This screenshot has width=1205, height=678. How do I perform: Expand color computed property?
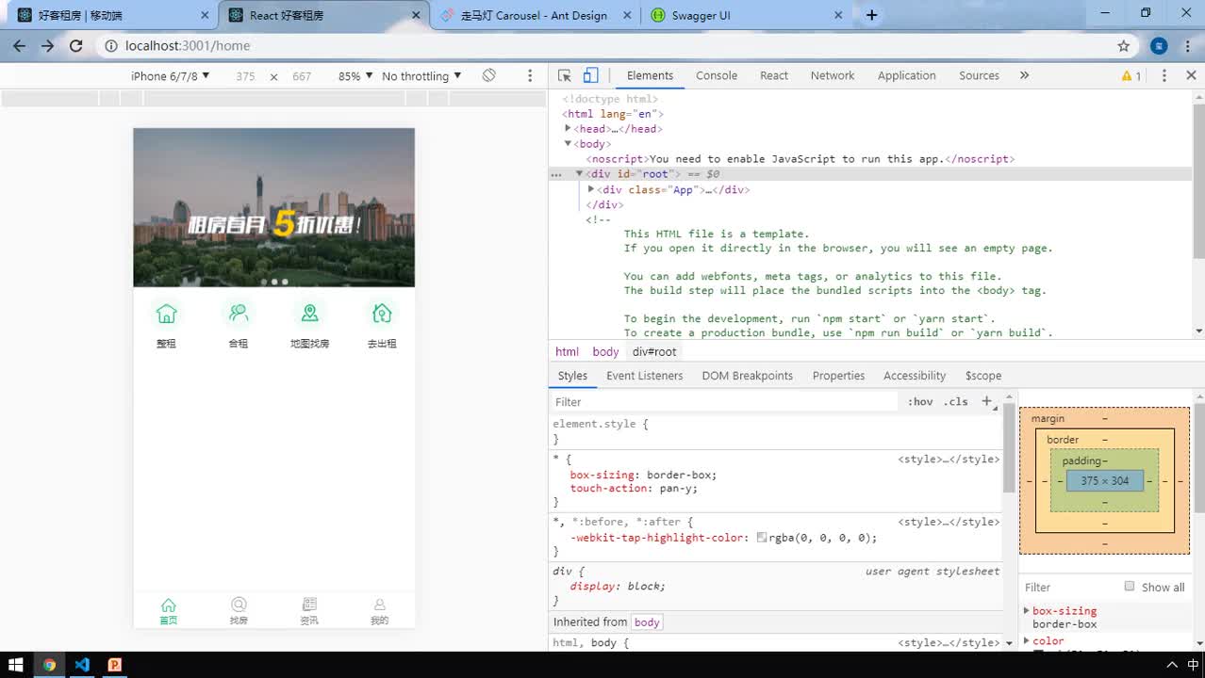tap(1027, 641)
